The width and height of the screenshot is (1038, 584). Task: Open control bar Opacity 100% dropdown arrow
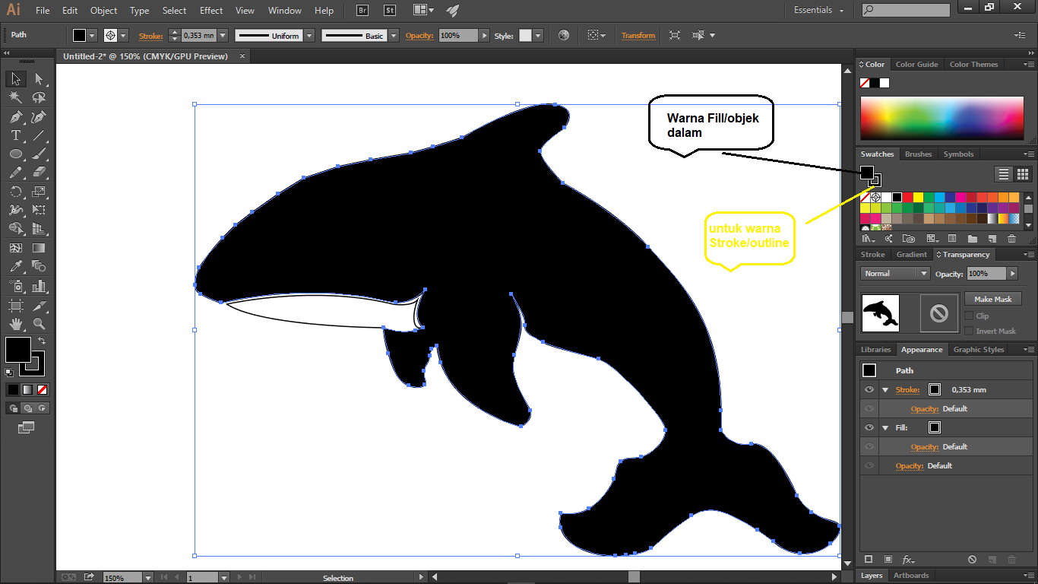click(483, 36)
